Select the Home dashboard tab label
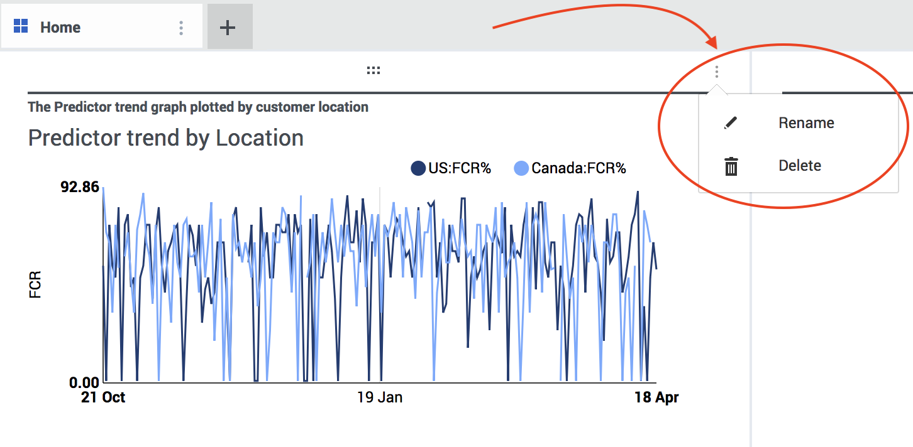This screenshot has height=447, width=913. [x=60, y=28]
